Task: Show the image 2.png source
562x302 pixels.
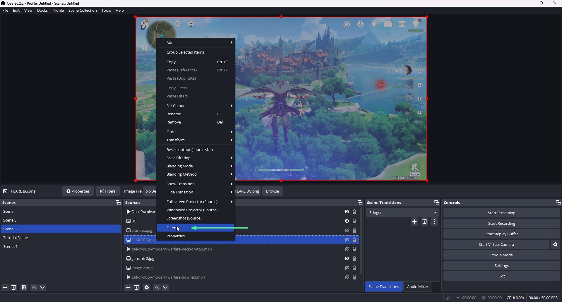Action: [x=347, y=268]
